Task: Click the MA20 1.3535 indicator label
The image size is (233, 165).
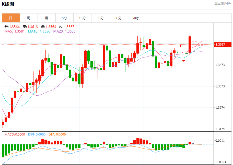Action: tap(64, 31)
